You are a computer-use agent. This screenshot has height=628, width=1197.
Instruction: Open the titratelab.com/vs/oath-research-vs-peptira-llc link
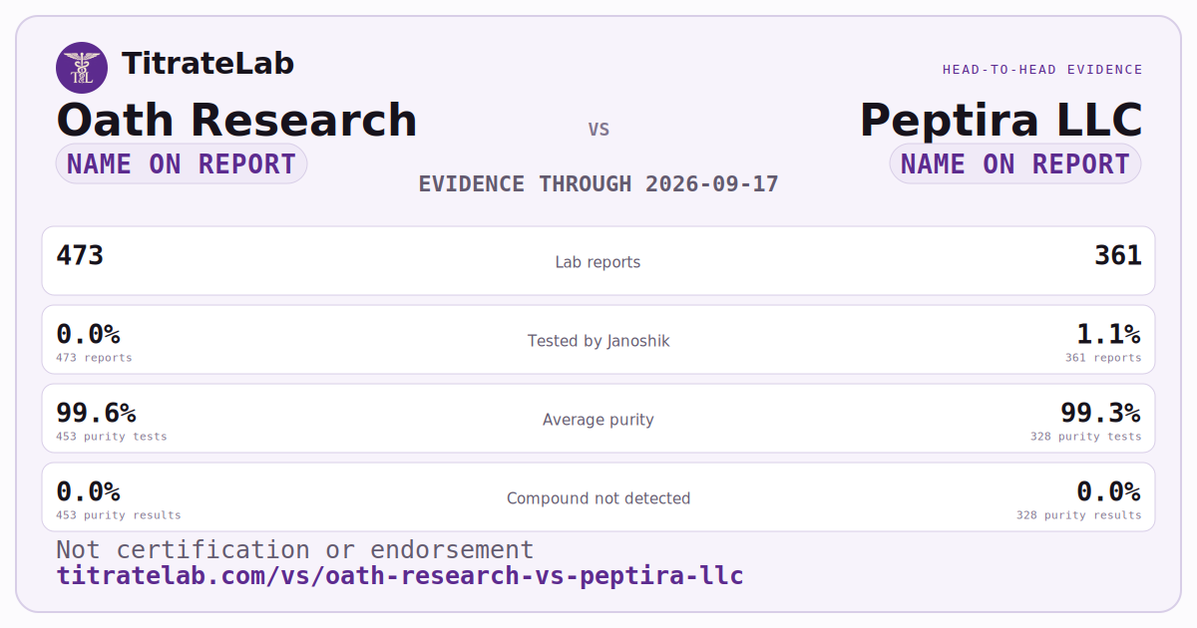point(400,576)
